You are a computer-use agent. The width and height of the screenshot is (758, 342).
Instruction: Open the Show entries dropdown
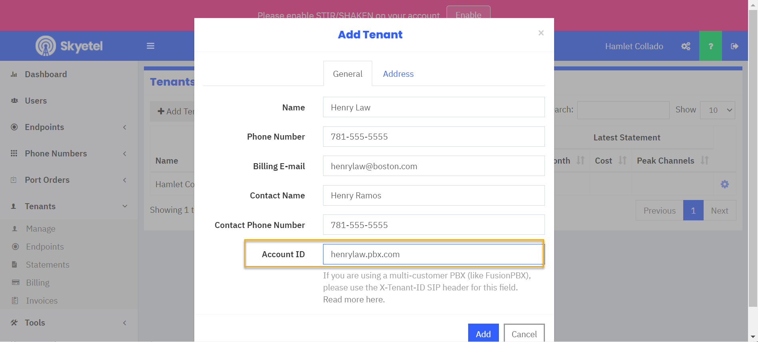[x=718, y=110]
